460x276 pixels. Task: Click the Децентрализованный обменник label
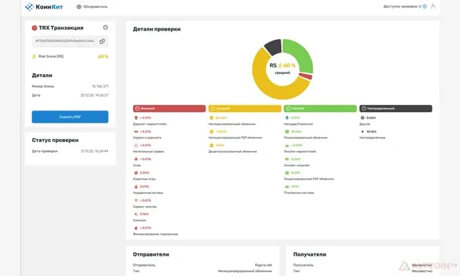pyautogui.click(x=232, y=151)
